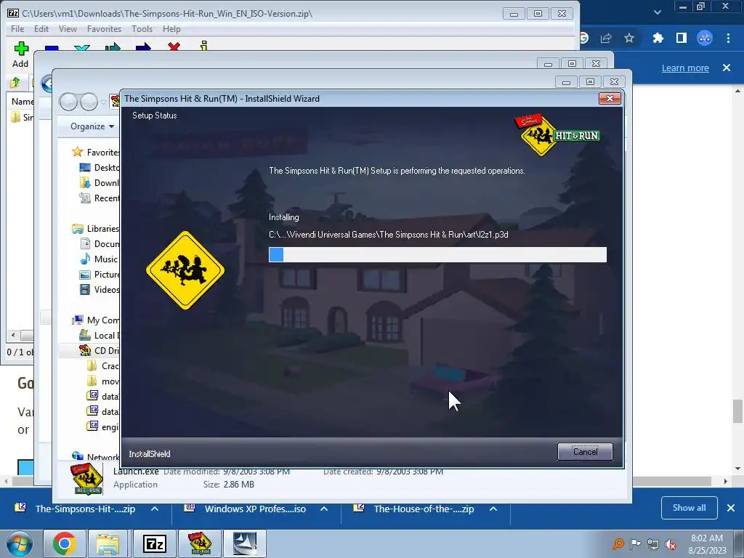This screenshot has height=558, width=744.
Task: Click the muted volume tray icon
Action: pyautogui.click(x=671, y=544)
